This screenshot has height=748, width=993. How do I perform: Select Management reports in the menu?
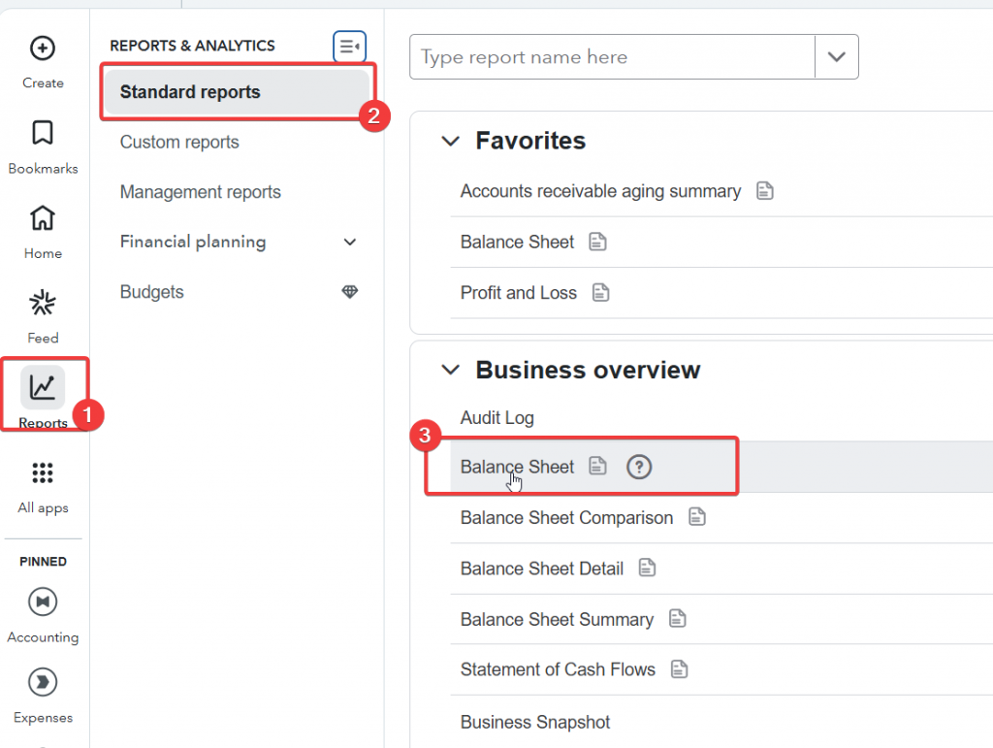coord(200,192)
